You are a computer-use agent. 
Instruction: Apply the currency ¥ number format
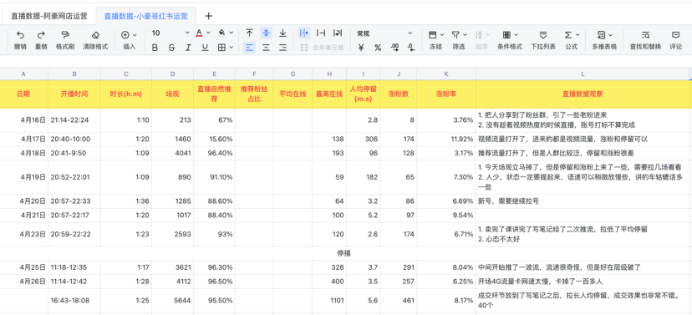click(361, 48)
